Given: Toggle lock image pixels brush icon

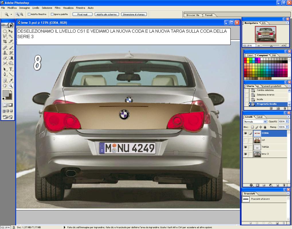Looking at the screenshot, I should (257, 127).
